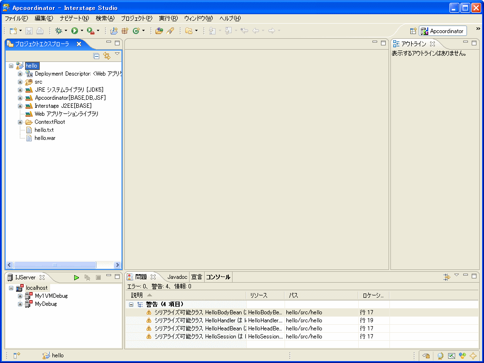Collapse all in Project Explorer toolbar
This screenshot has height=363, width=484.
click(96, 56)
